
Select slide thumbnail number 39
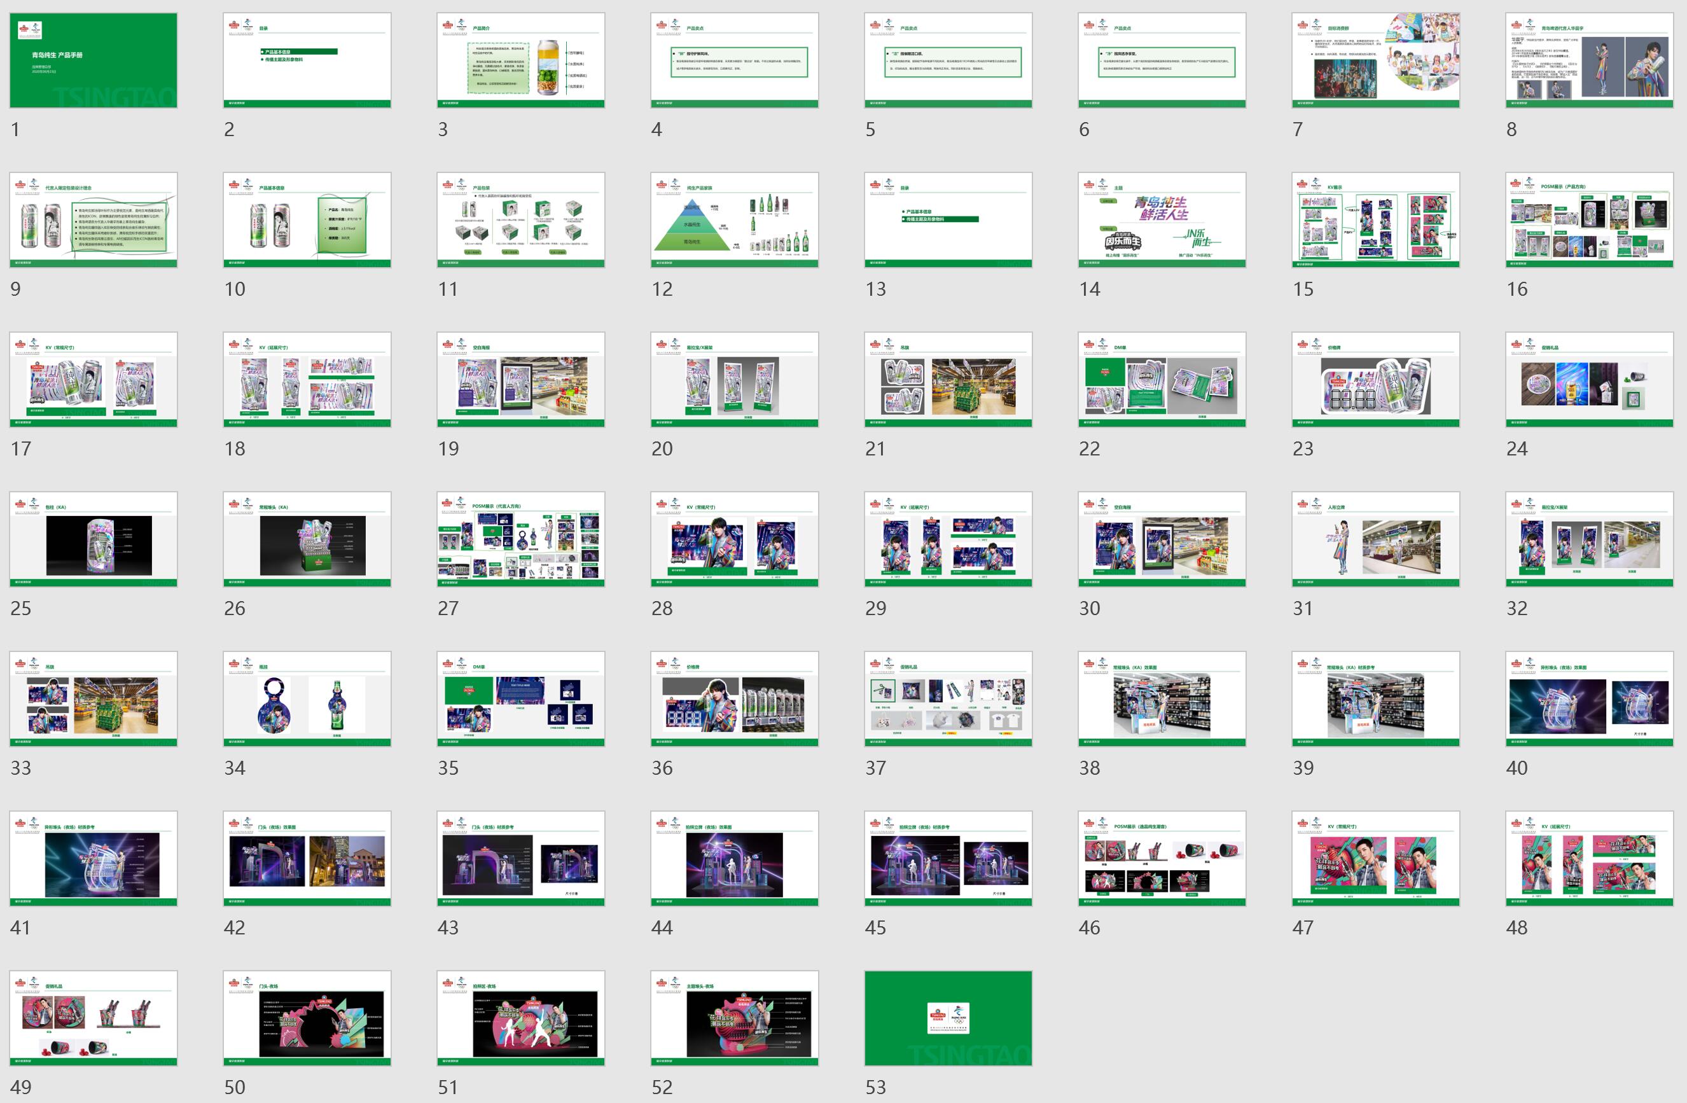[x=1376, y=699]
